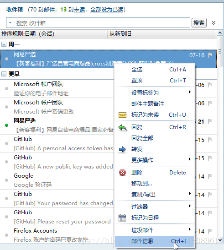Toggle read dot of selected 07-16 email
The height and width of the screenshot is (250, 224).
[6, 59]
